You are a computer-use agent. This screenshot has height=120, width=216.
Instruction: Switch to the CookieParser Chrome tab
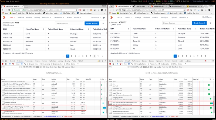point(141,6)
